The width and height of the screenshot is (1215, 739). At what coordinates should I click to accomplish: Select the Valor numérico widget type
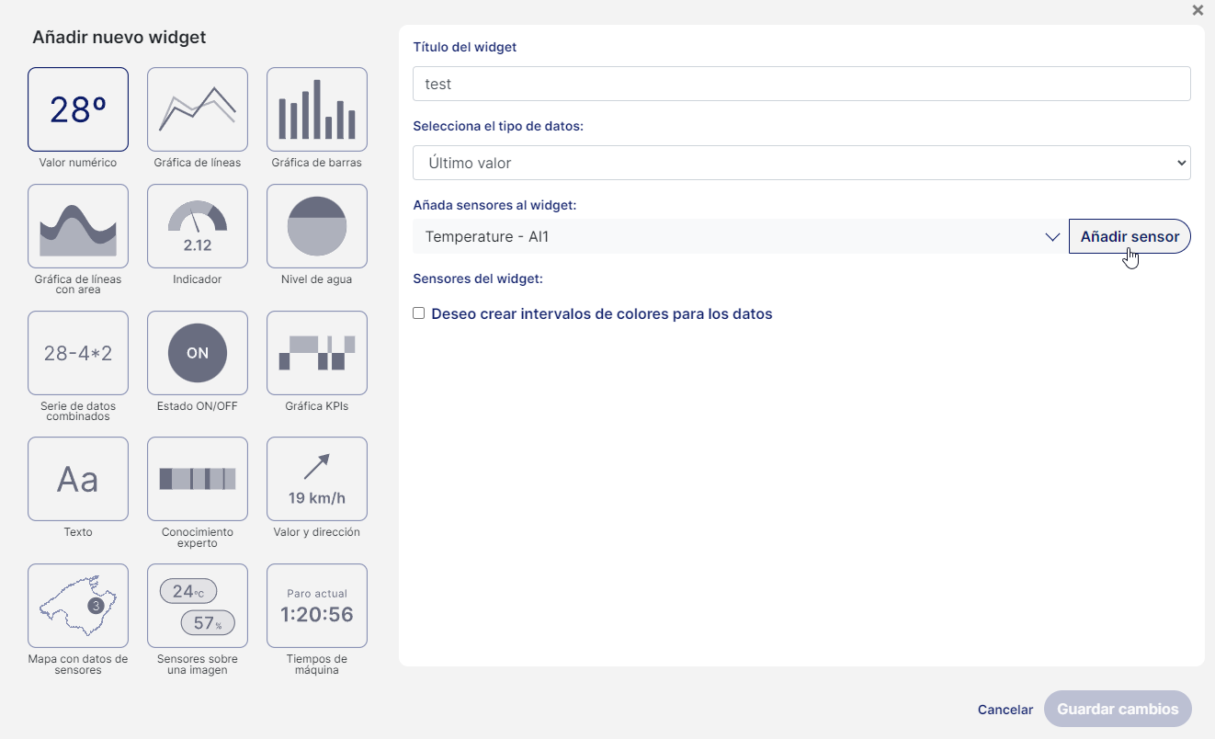[78, 109]
